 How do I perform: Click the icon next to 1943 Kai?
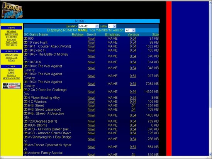[x=25, y=62]
